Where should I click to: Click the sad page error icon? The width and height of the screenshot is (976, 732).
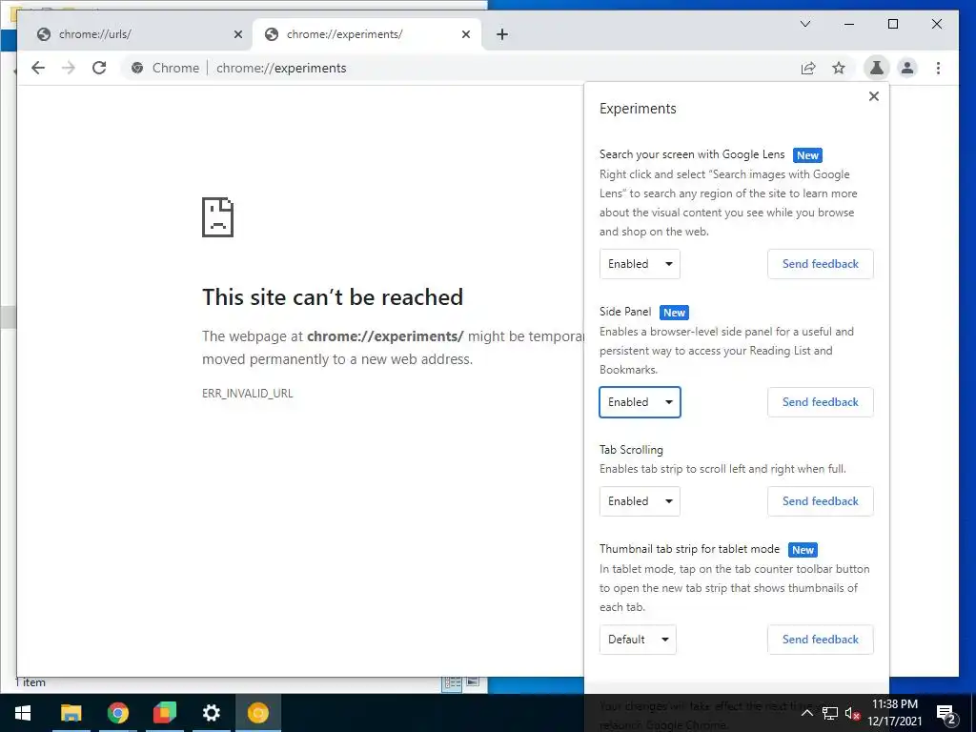(x=218, y=217)
